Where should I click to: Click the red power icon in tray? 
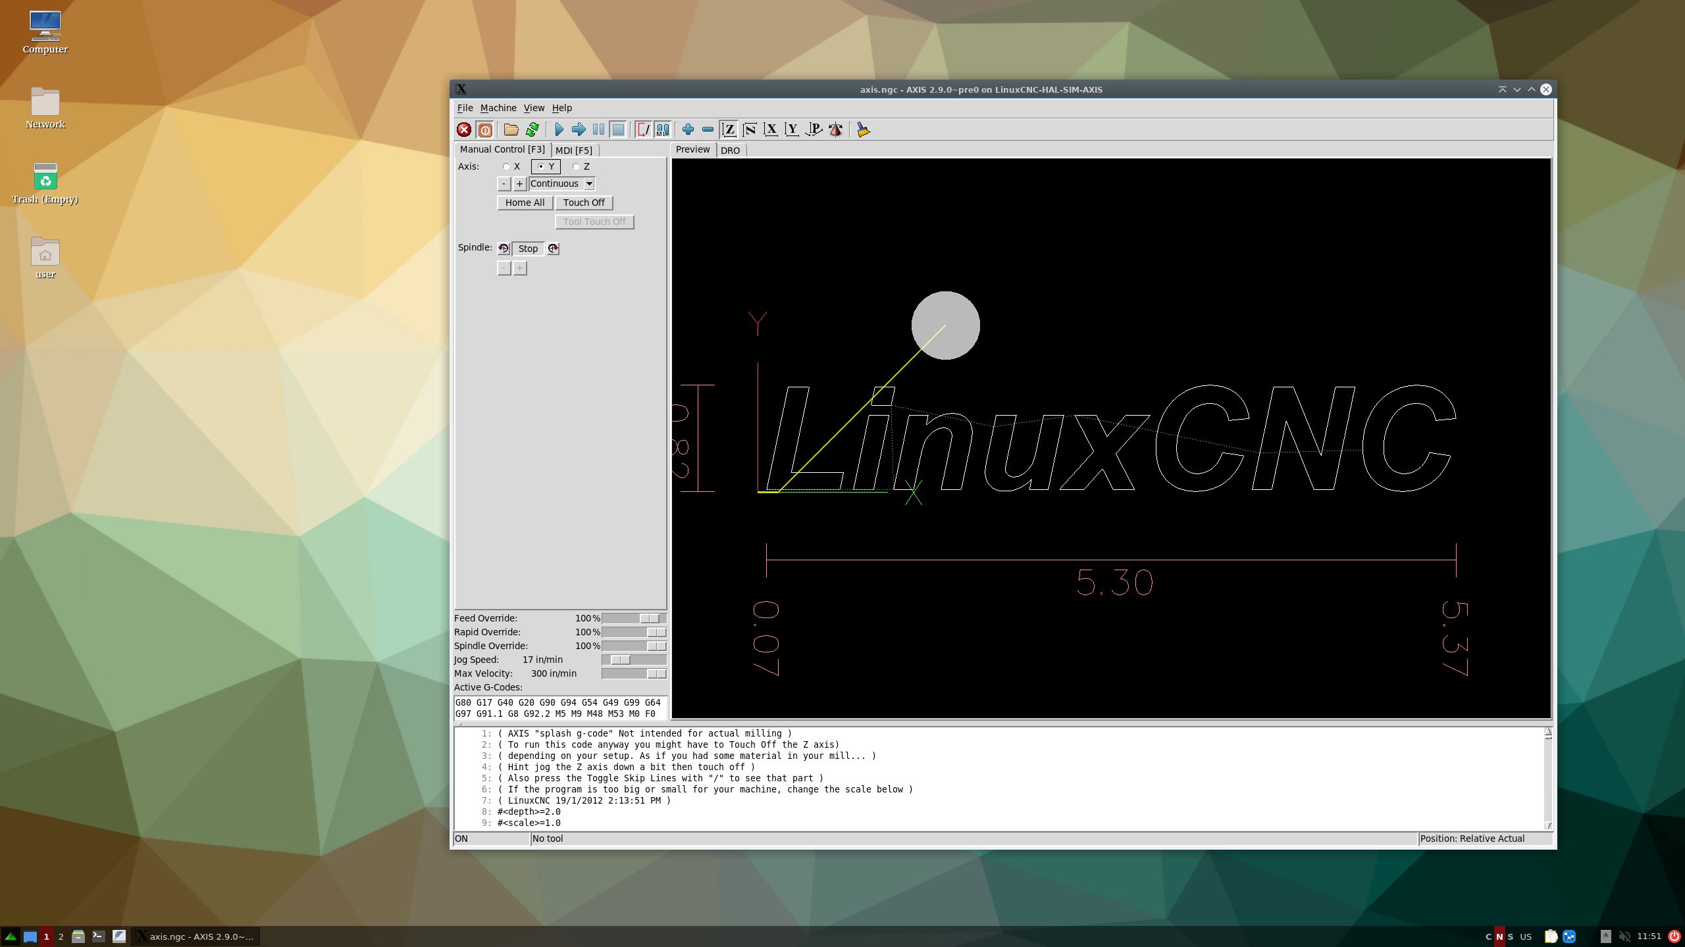1674,936
